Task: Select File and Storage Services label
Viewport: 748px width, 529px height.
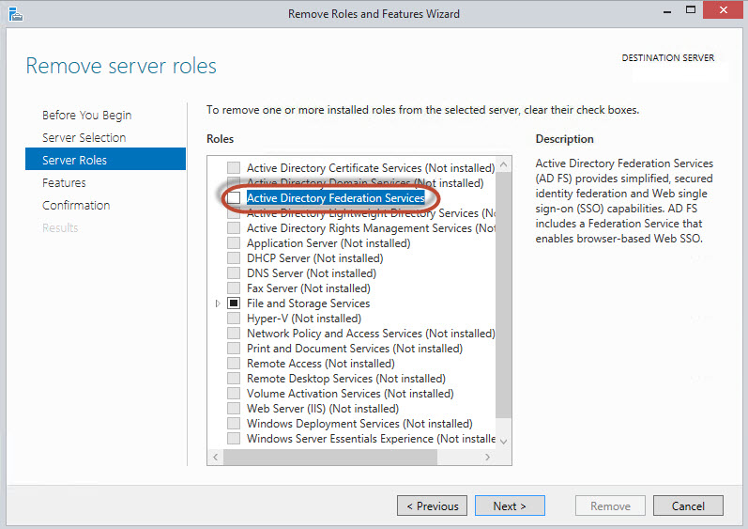Action: point(308,303)
